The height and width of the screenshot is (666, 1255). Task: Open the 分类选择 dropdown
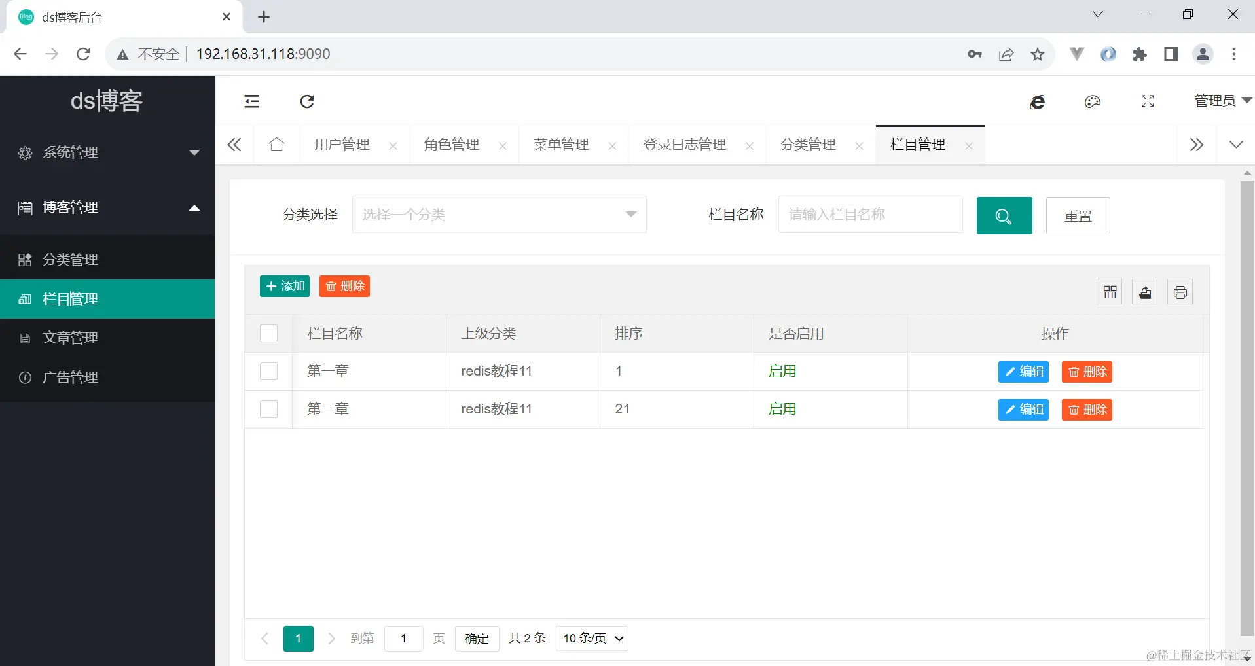tap(500, 215)
